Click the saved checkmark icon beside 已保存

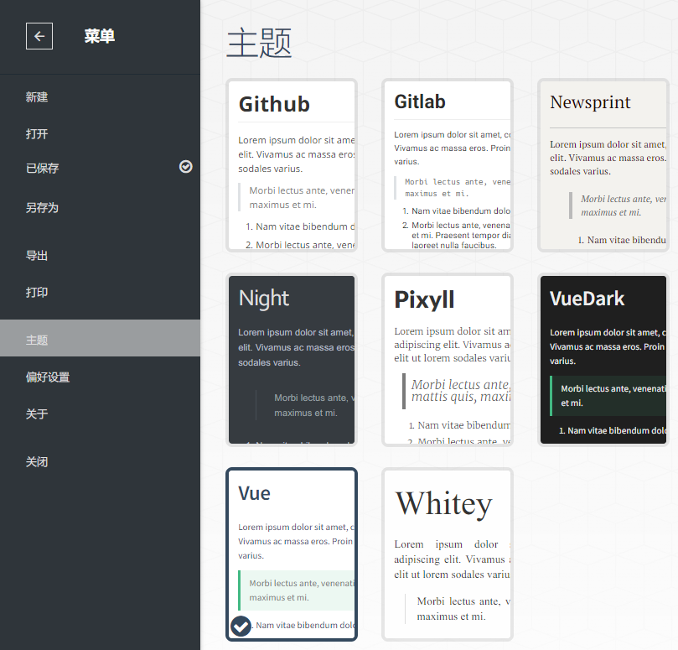click(186, 167)
